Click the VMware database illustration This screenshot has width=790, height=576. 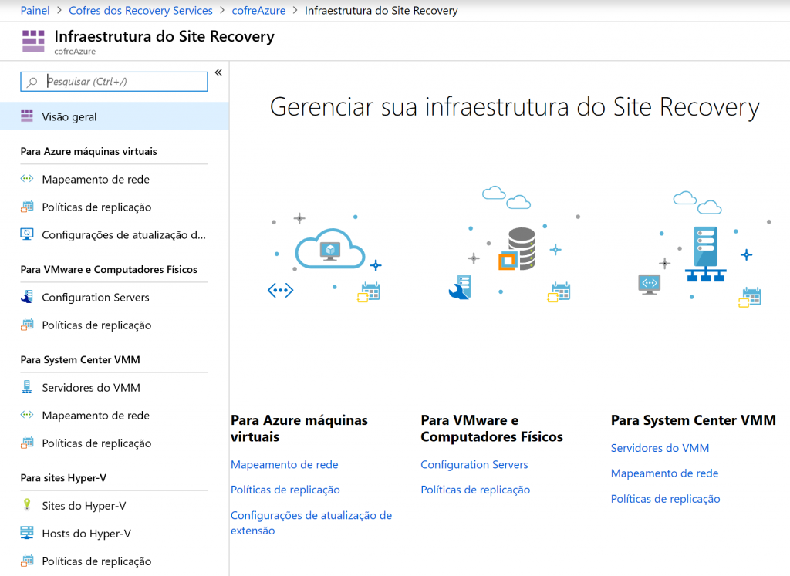point(521,249)
